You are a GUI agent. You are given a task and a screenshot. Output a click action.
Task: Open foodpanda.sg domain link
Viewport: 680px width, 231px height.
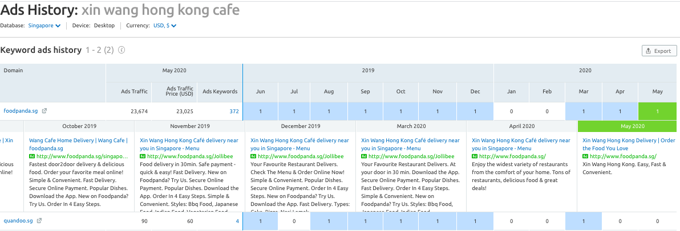tap(21, 111)
